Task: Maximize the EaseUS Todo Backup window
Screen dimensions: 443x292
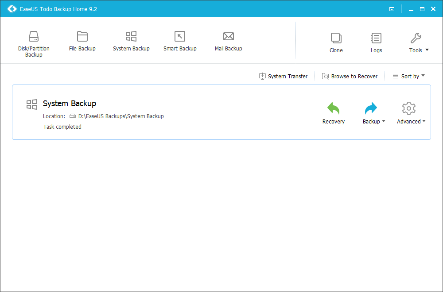Action: tap(422, 9)
